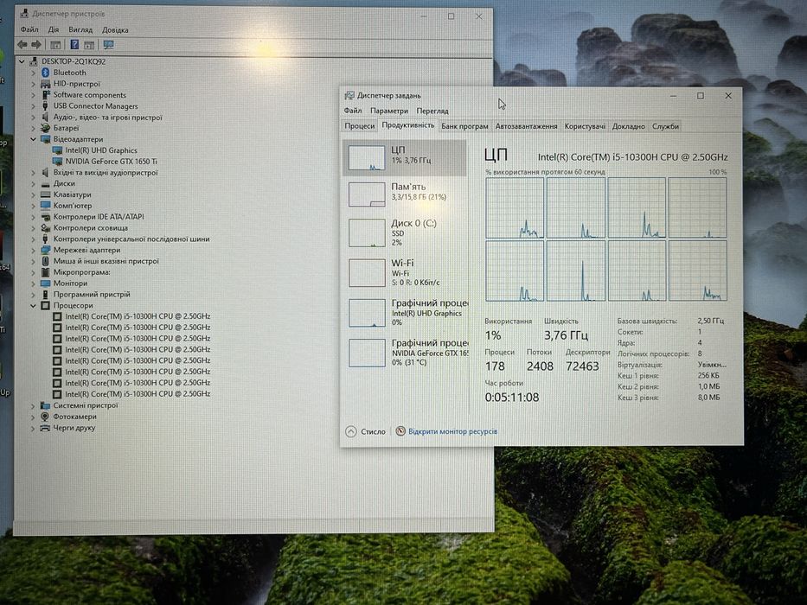Maximize the Task Manager window
This screenshot has height=605, width=807.
coord(701,96)
